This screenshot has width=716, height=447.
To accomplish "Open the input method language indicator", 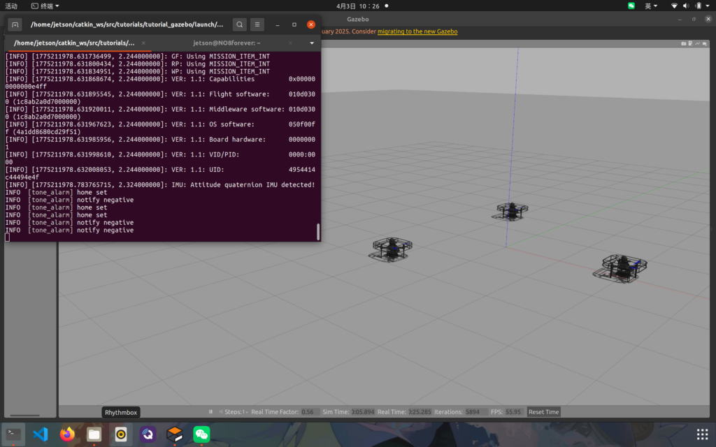I will (650, 6).
